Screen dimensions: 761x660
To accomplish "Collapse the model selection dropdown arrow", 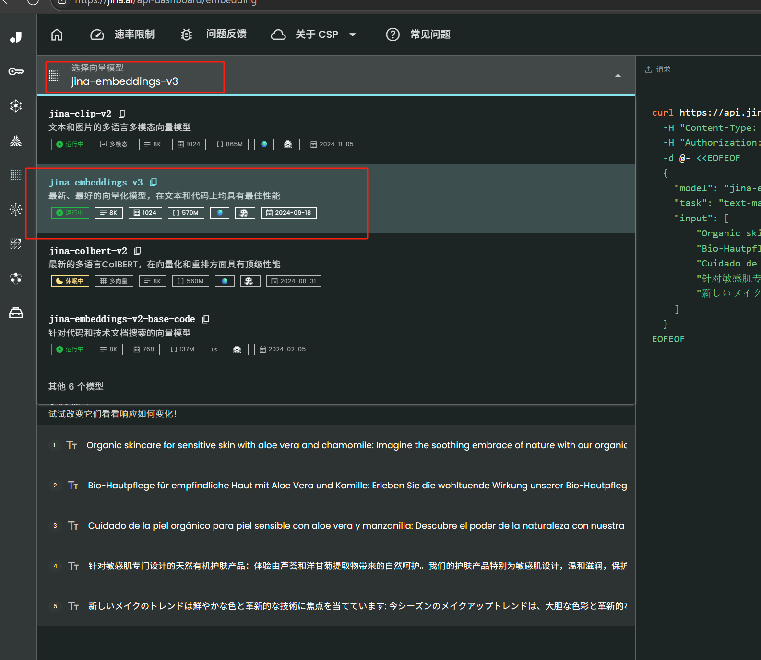I will tap(618, 76).
